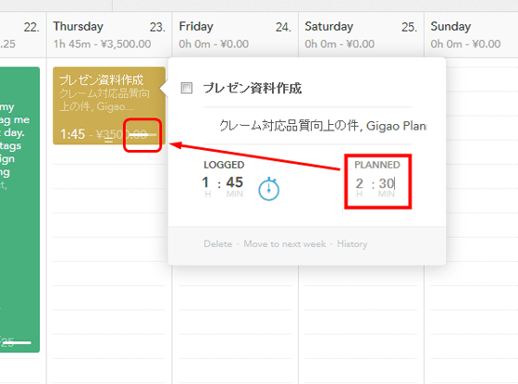Select the green task card on left

19,209
